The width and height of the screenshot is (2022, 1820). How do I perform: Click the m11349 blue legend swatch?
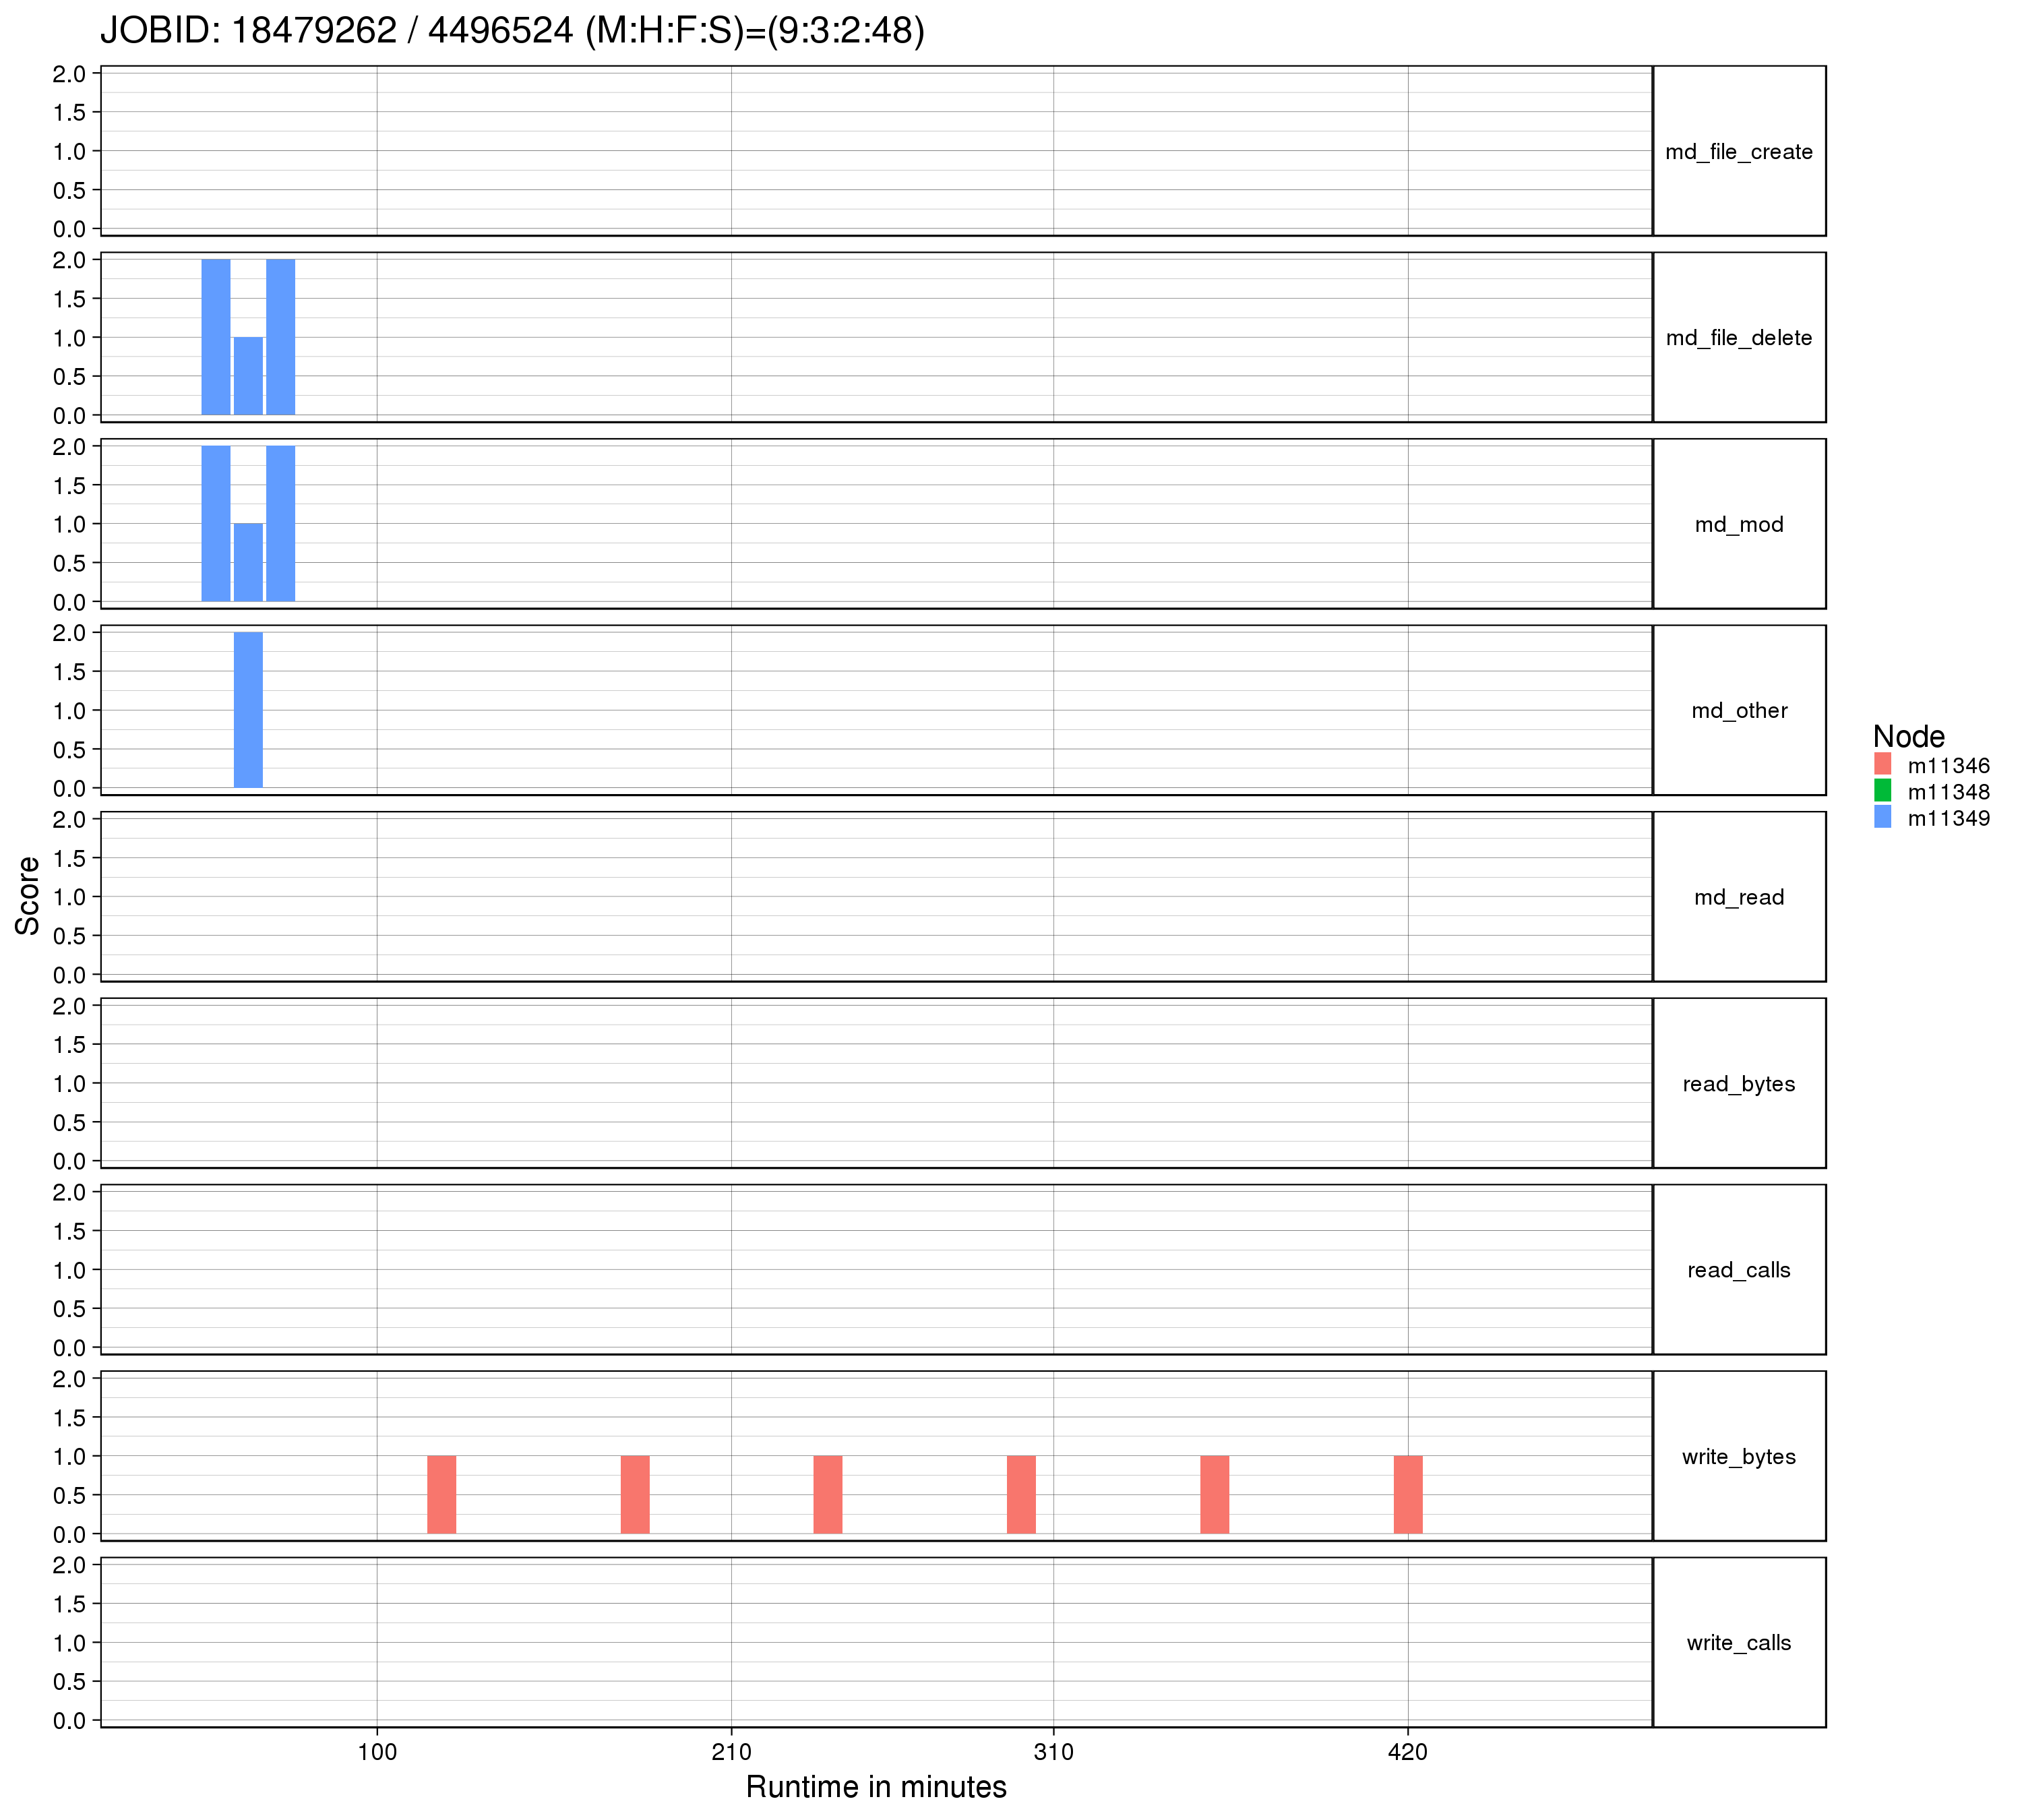click(x=1883, y=817)
